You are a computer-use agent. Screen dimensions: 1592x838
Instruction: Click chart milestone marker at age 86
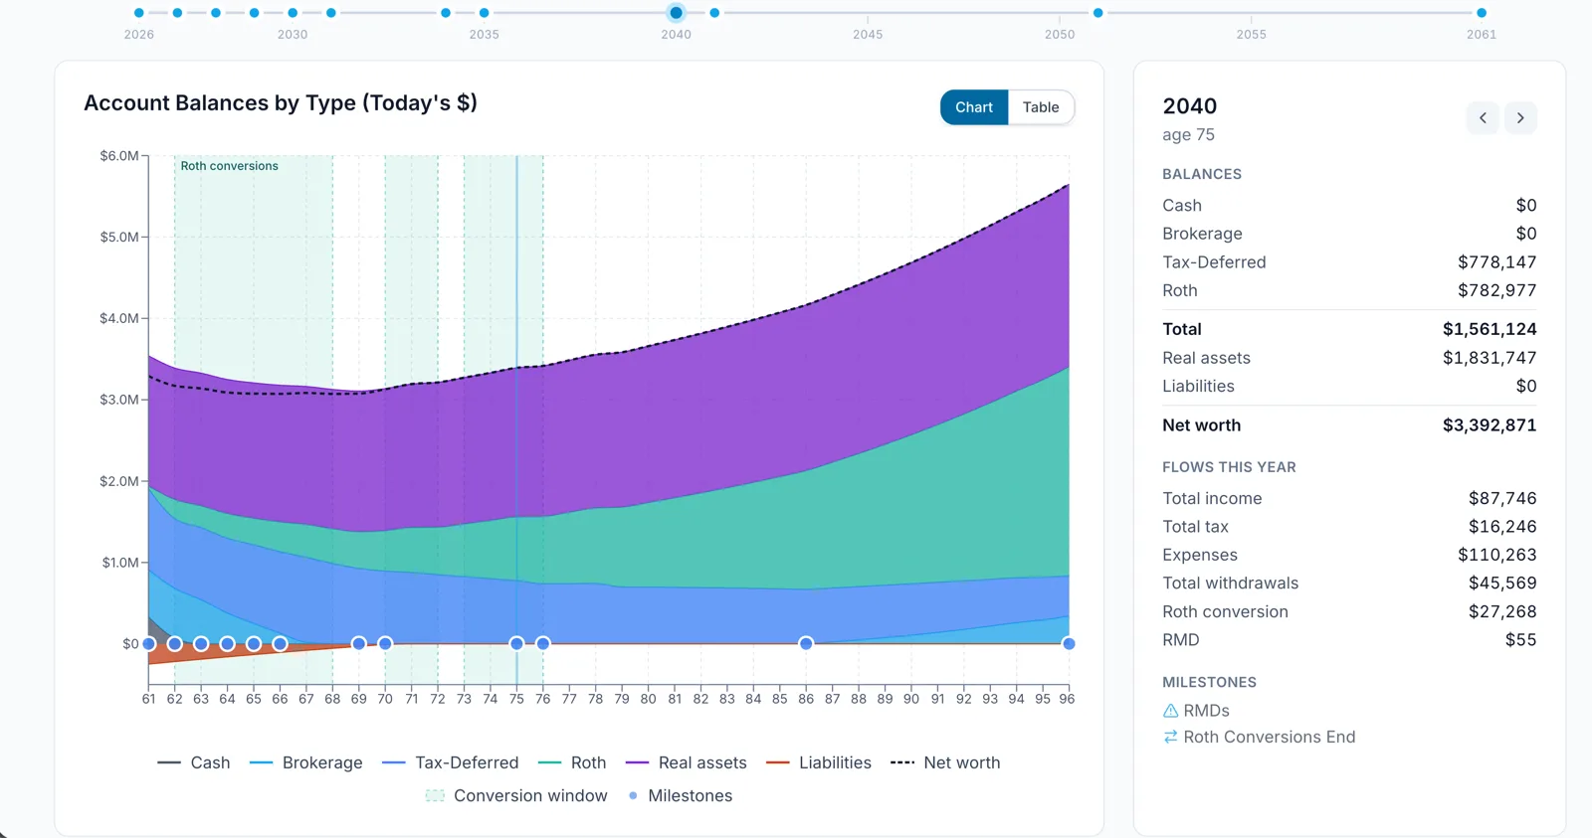click(806, 643)
